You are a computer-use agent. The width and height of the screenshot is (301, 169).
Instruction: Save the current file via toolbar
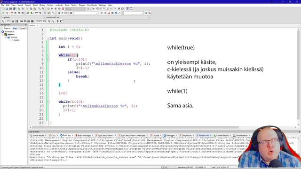coord(10,8)
